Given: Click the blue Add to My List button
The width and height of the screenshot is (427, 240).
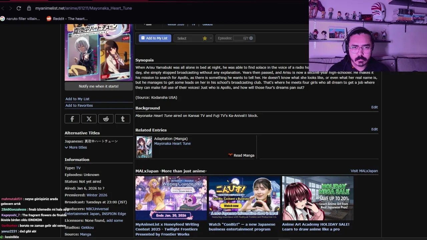Looking at the screenshot, I should (155, 38).
